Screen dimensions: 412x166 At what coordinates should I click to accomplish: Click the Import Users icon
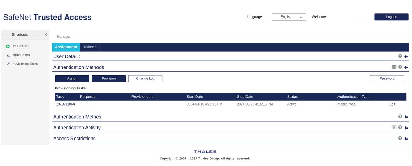tap(8, 55)
